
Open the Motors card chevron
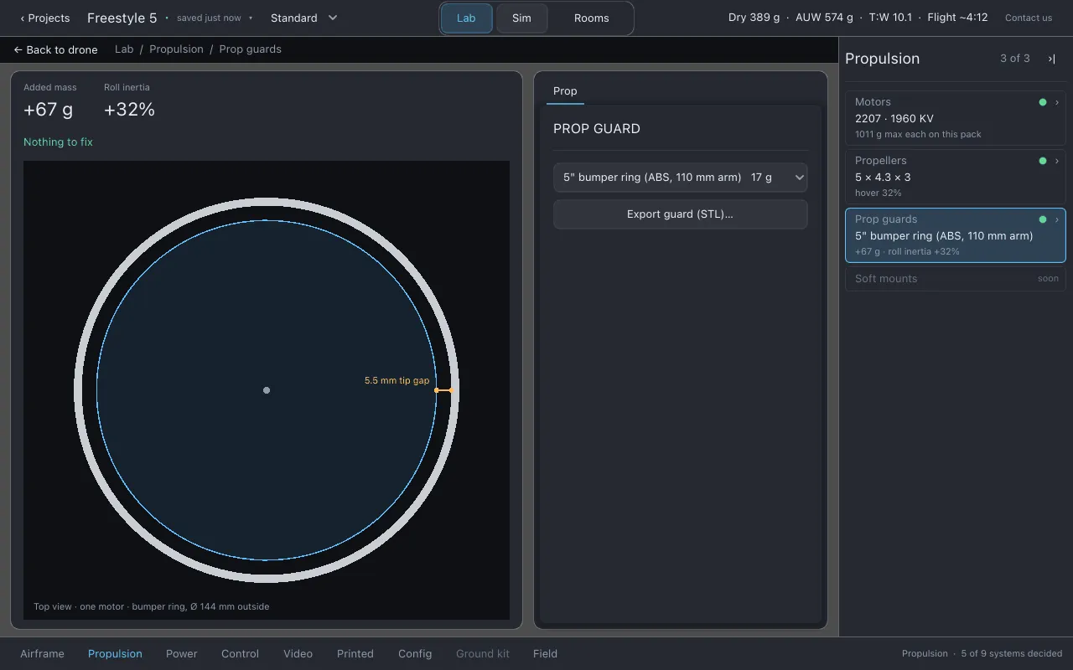(1056, 102)
